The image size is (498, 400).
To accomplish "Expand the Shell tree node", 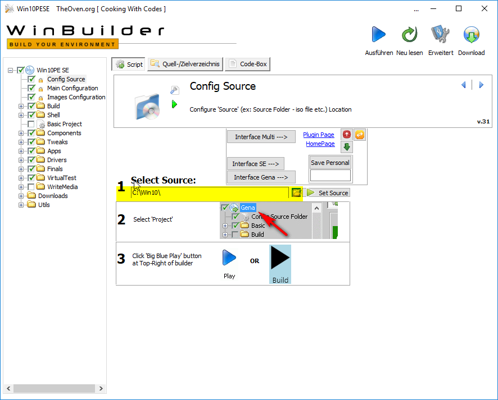I will click(x=21, y=115).
